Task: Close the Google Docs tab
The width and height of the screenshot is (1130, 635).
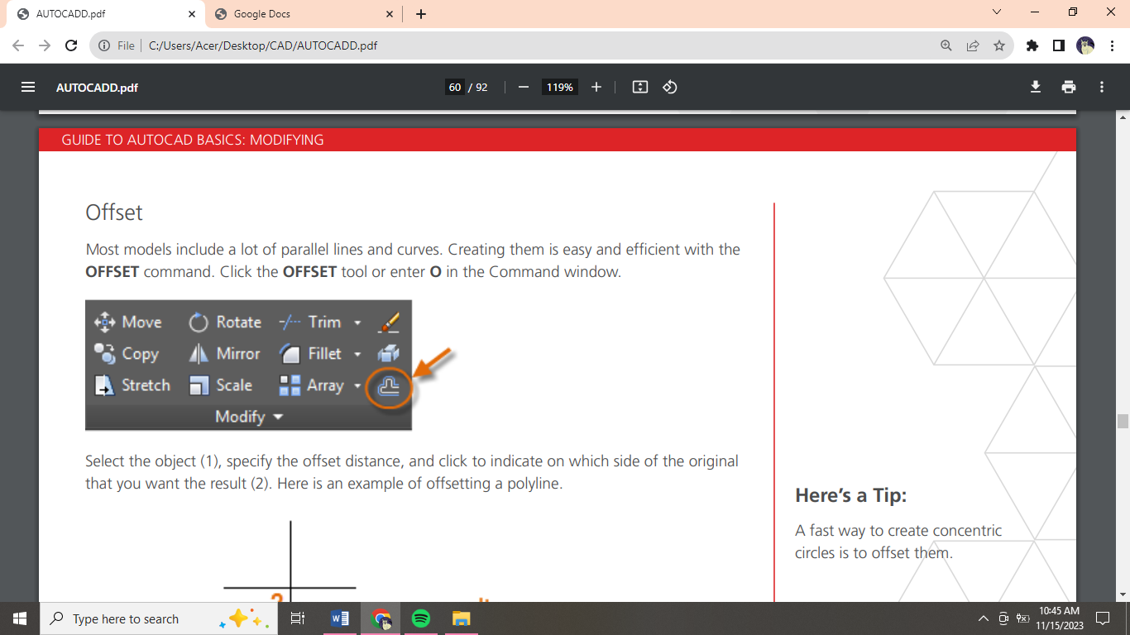Action: (390, 14)
